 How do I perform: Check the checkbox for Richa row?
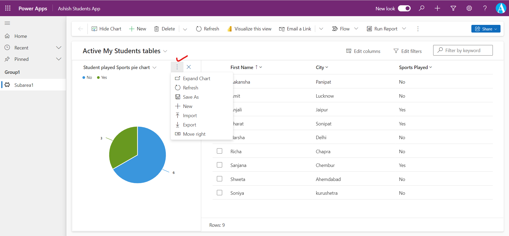click(x=220, y=151)
